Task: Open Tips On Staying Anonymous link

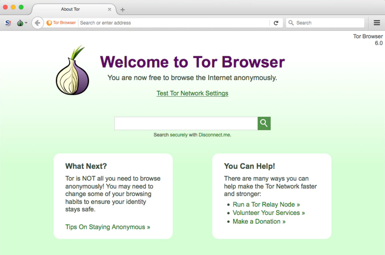Action: point(107,227)
